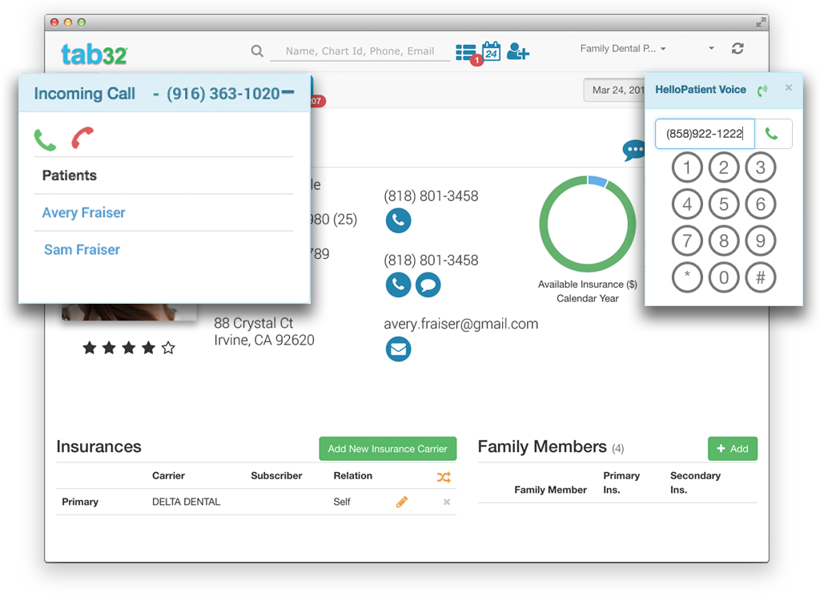Click the fifth empty rating star

tap(168, 348)
